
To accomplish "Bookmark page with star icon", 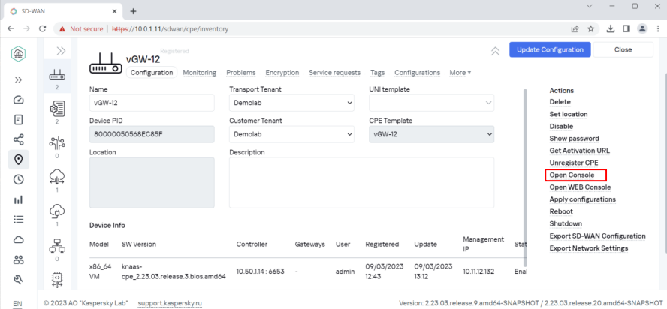I will coord(590,29).
